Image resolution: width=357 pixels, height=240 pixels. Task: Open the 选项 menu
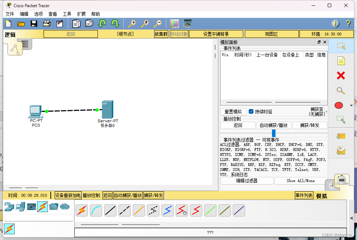tap(39, 14)
